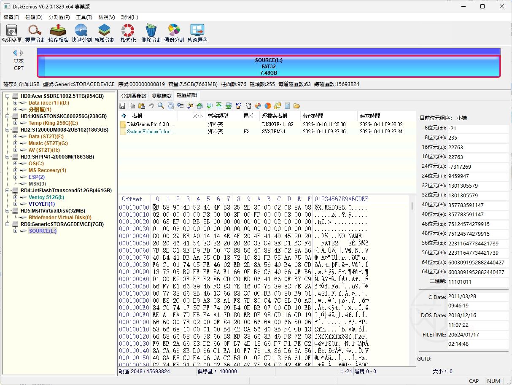Open the 備份分割 partition backup tool
Screen dimensions: 512x385
point(174,33)
